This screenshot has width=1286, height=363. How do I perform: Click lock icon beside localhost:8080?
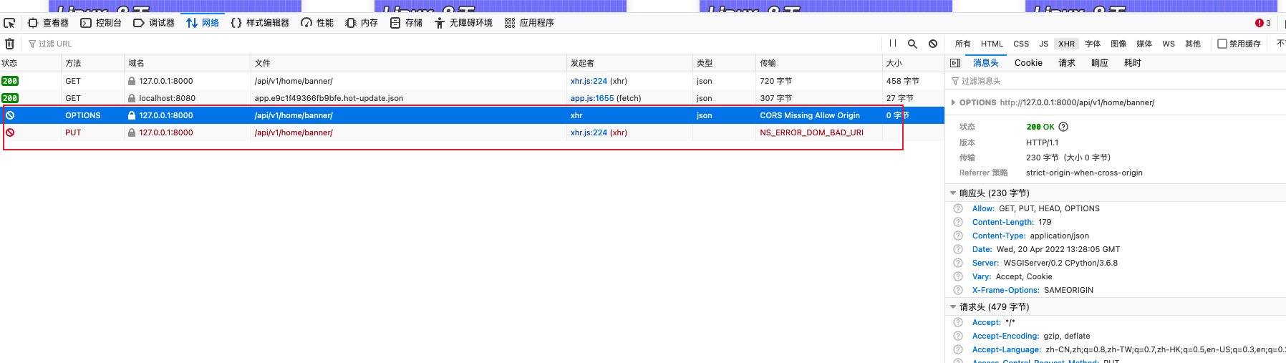[x=132, y=98]
